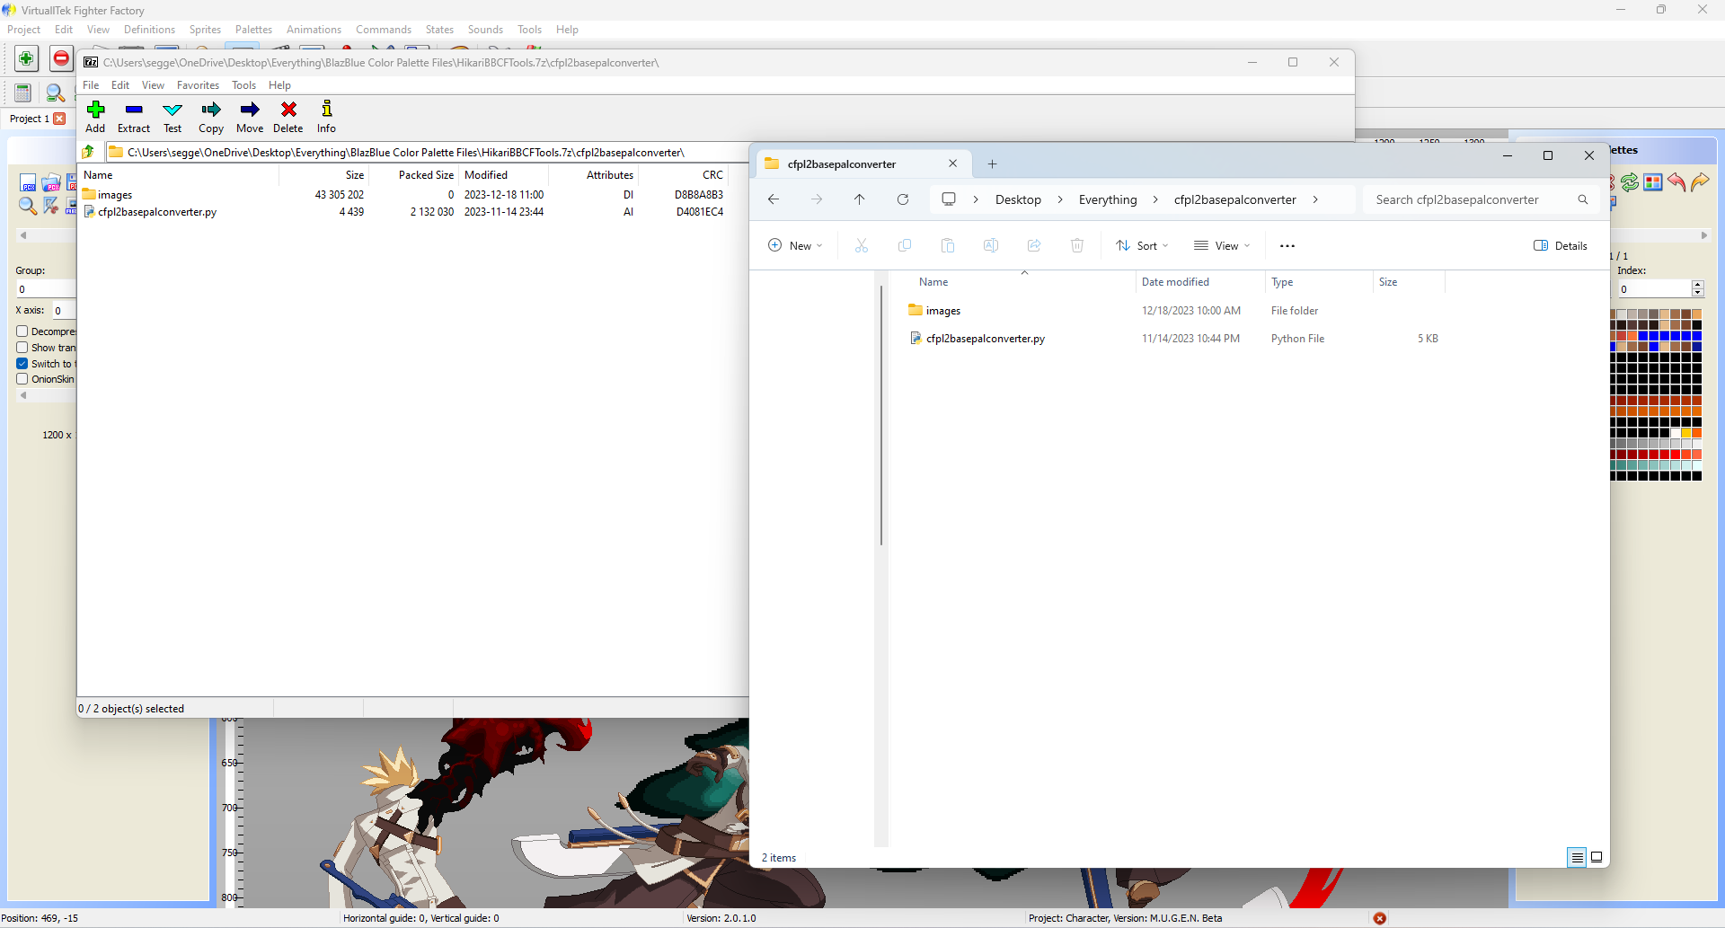Select the zoom magnifier tool in sprite panel
Image resolution: width=1725 pixels, height=928 pixels.
click(x=28, y=206)
